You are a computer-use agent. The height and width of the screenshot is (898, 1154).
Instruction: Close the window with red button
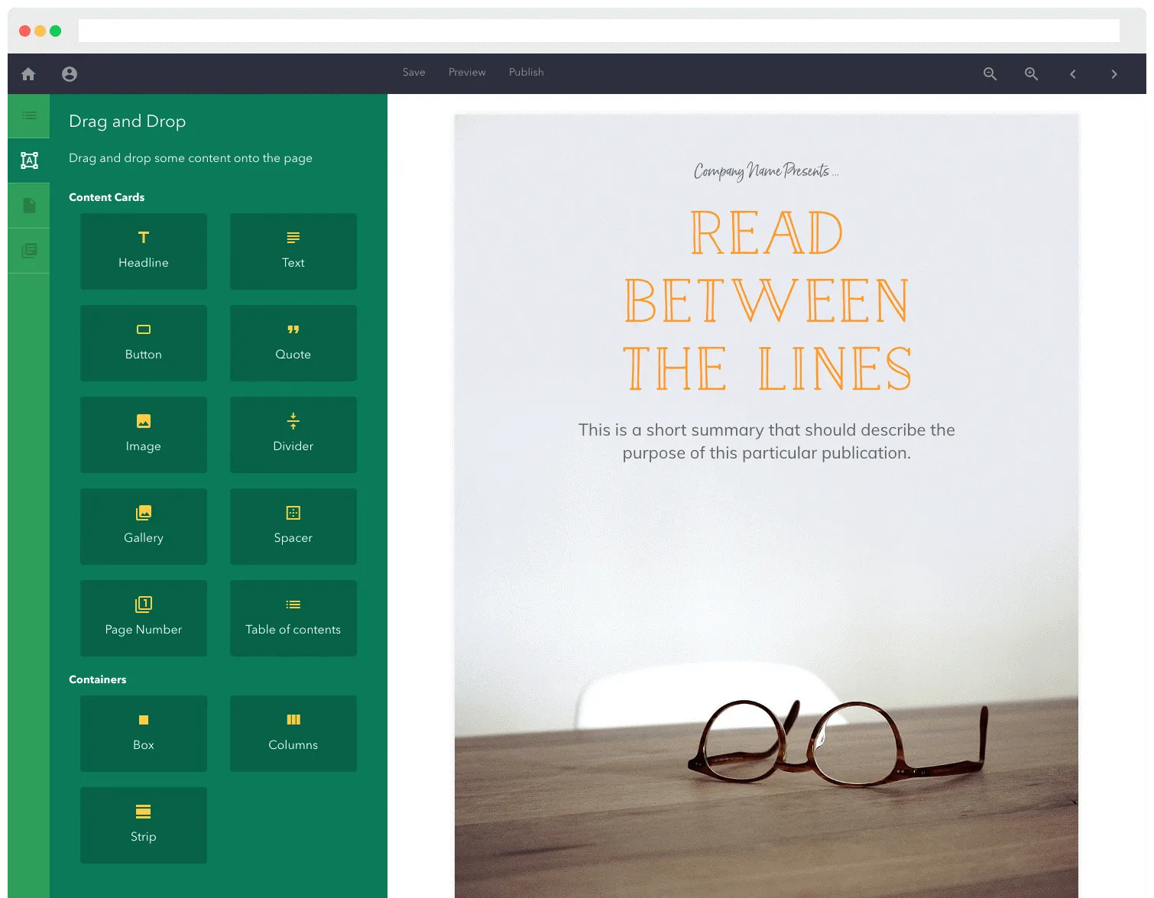click(24, 31)
